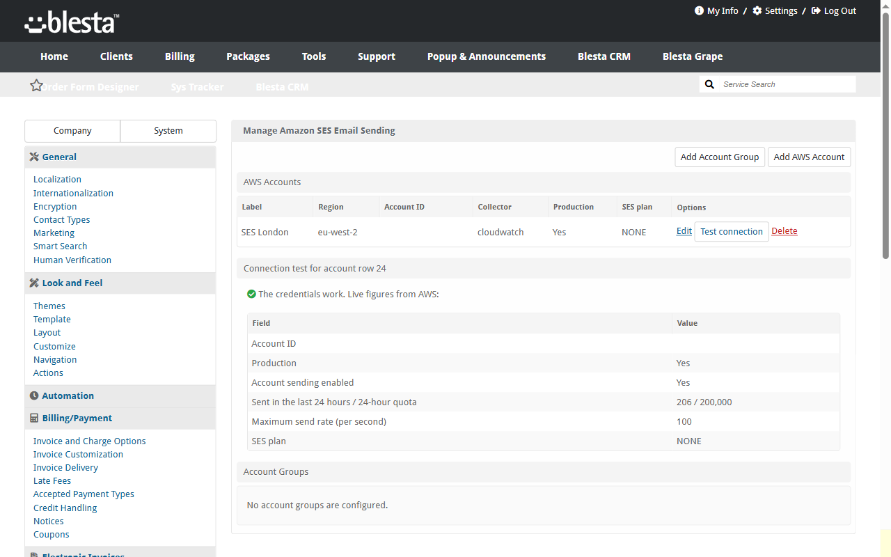Open My Info link
The width and height of the screenshot is (891, 557).
[723, 10]
